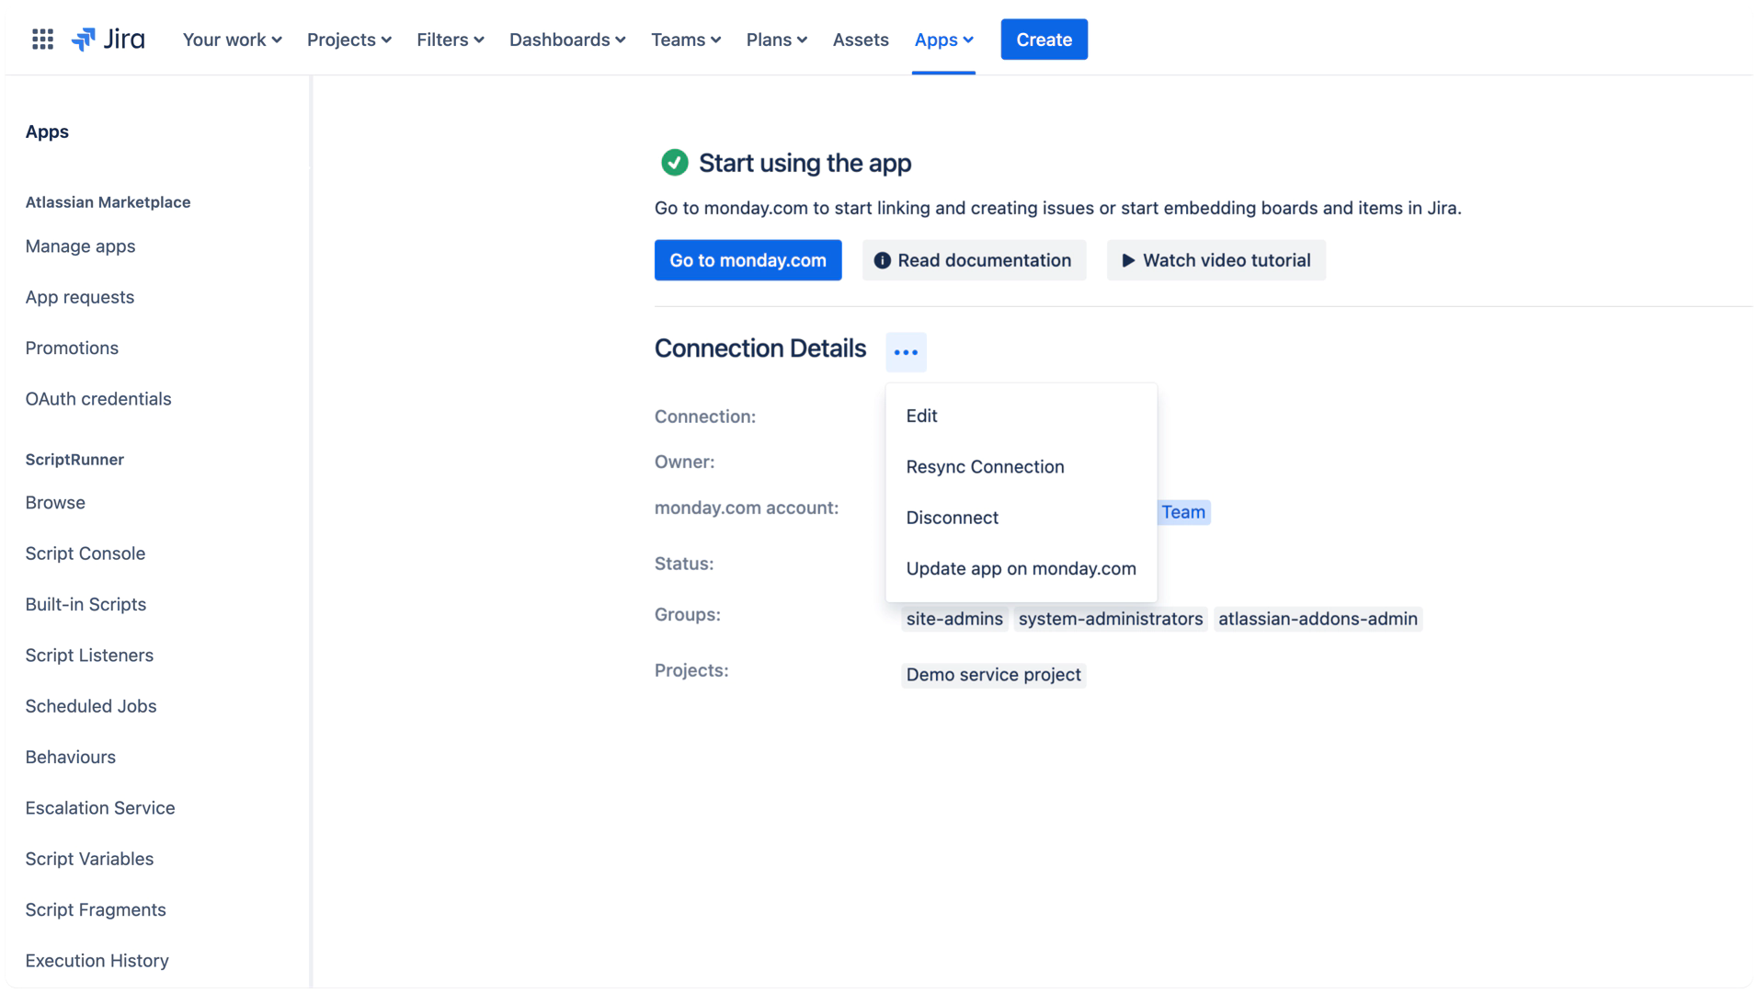1758x993 pixels.
Task: Open OAuth credentials page
Action: point(98,399)
